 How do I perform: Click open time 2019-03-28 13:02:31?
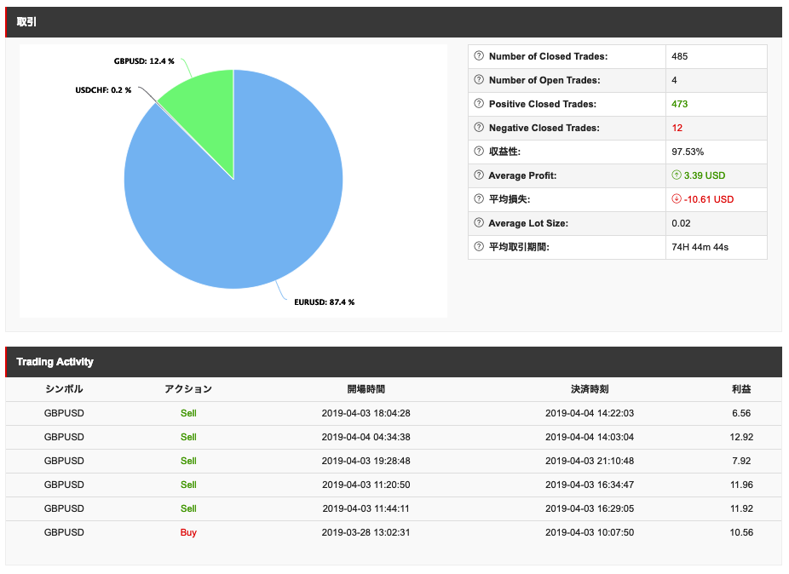click(366, 532)
